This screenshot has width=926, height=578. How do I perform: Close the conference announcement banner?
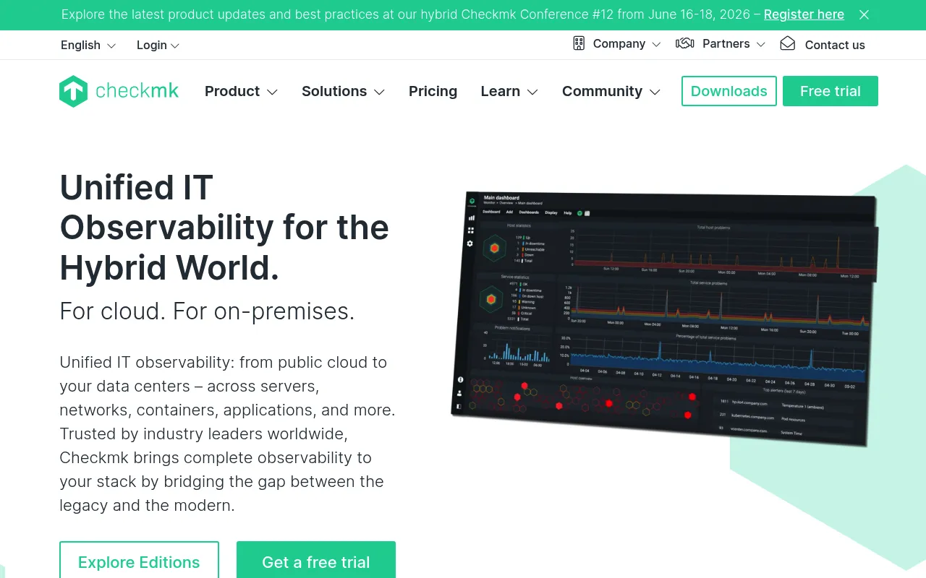tap(864, 14)
